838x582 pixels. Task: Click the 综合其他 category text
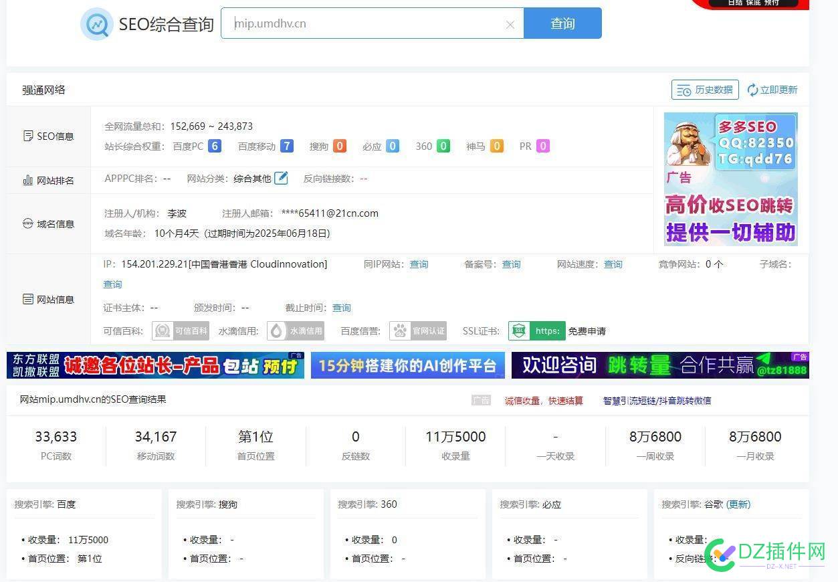tap(252, 179)
